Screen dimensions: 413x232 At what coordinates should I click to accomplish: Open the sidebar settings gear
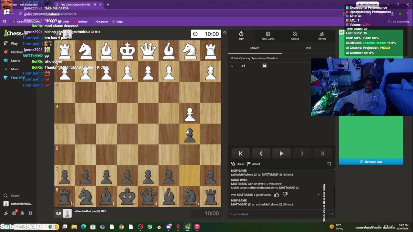(30, 213)
